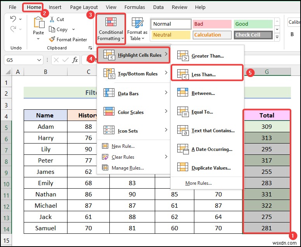Image resolution: width=301 pixels, height=247 pixels.
Task: Click the Format Painter brush icon
Action: click(x=52, y=39)
